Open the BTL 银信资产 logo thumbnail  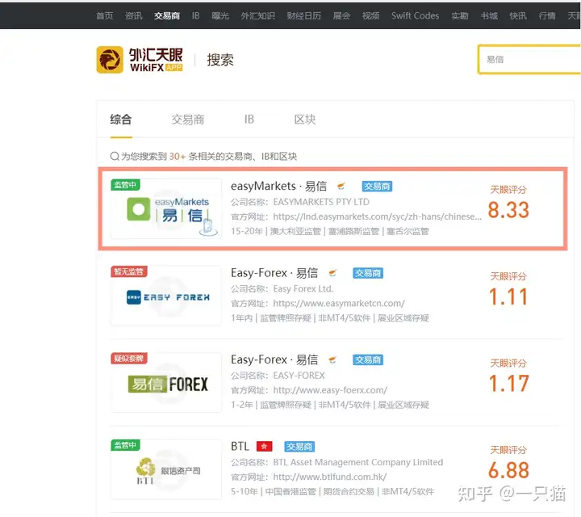tap(166, 469)
